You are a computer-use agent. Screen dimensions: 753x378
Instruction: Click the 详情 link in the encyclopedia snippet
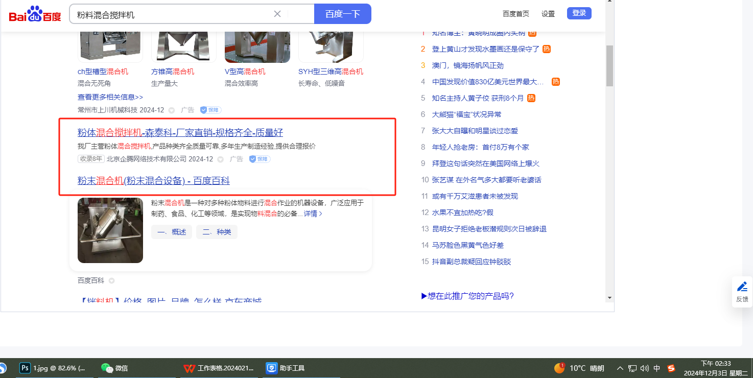tap(313, 214)
